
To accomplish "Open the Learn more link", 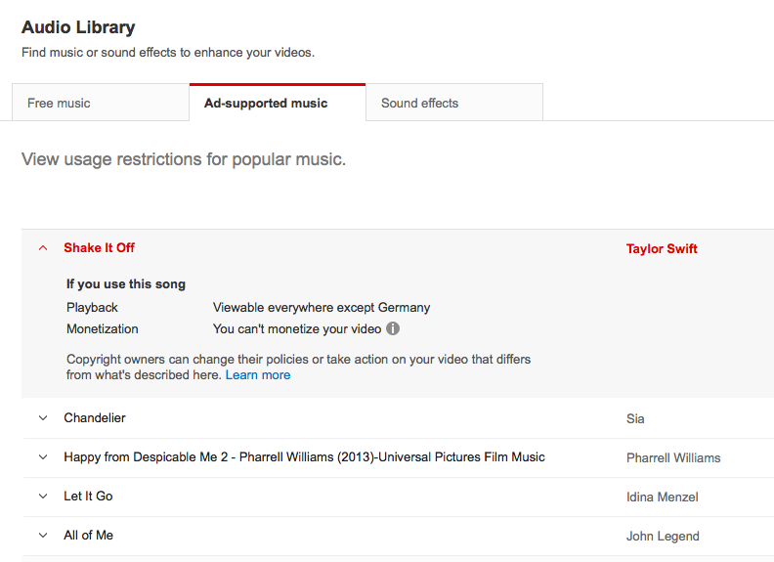I will [258, 375].
